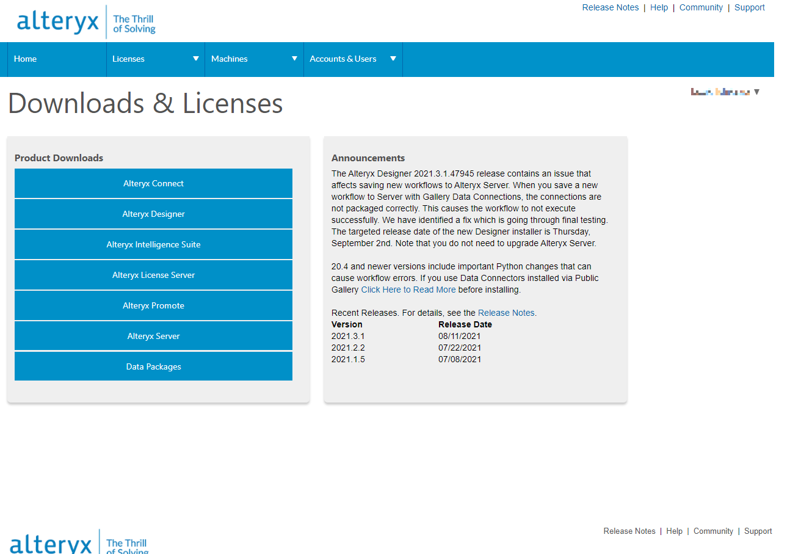The width and height of the screenshot is (801, 554).
Task: Click the Support link in the footer
Action: (758, 531)
